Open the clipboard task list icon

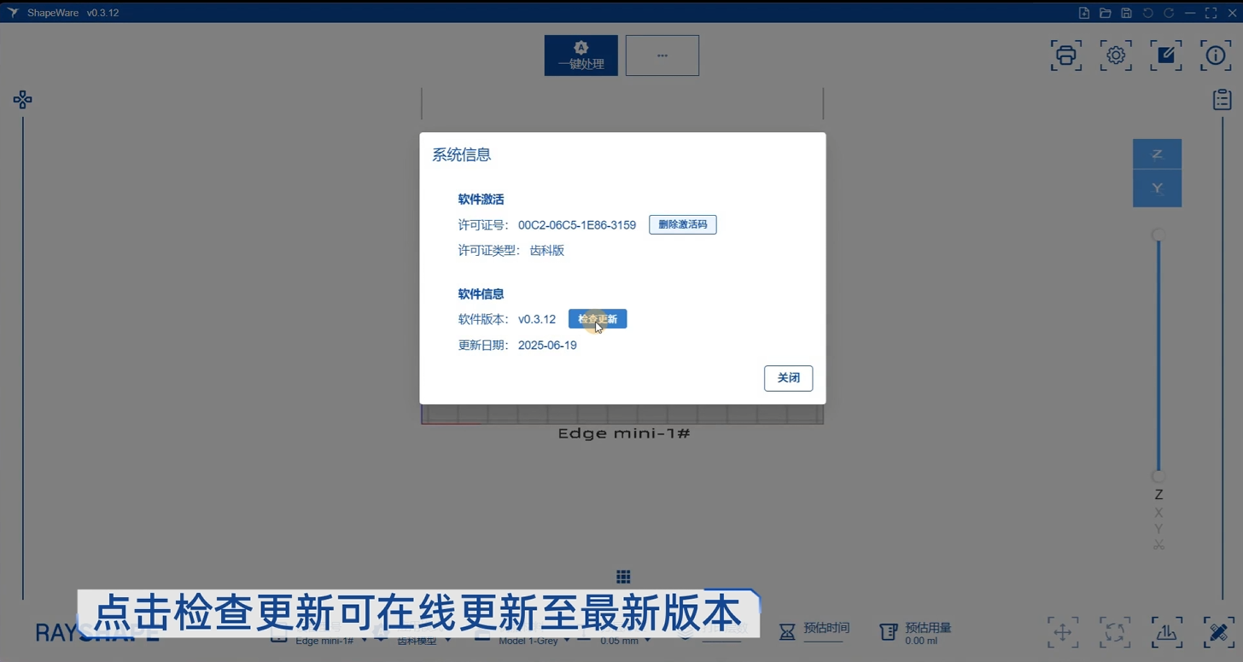click(1222, 100)
